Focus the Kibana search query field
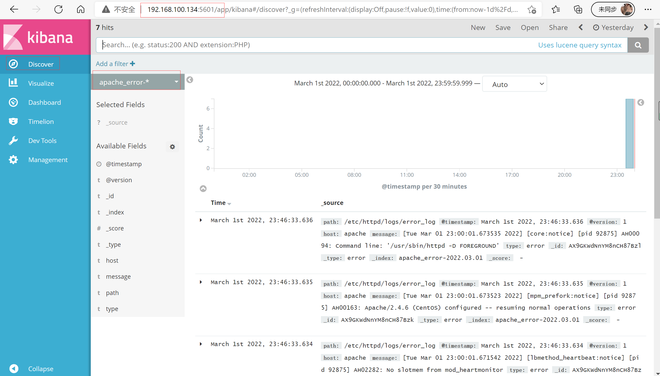This screenshot has width=660, height=376. pos(310,45)
